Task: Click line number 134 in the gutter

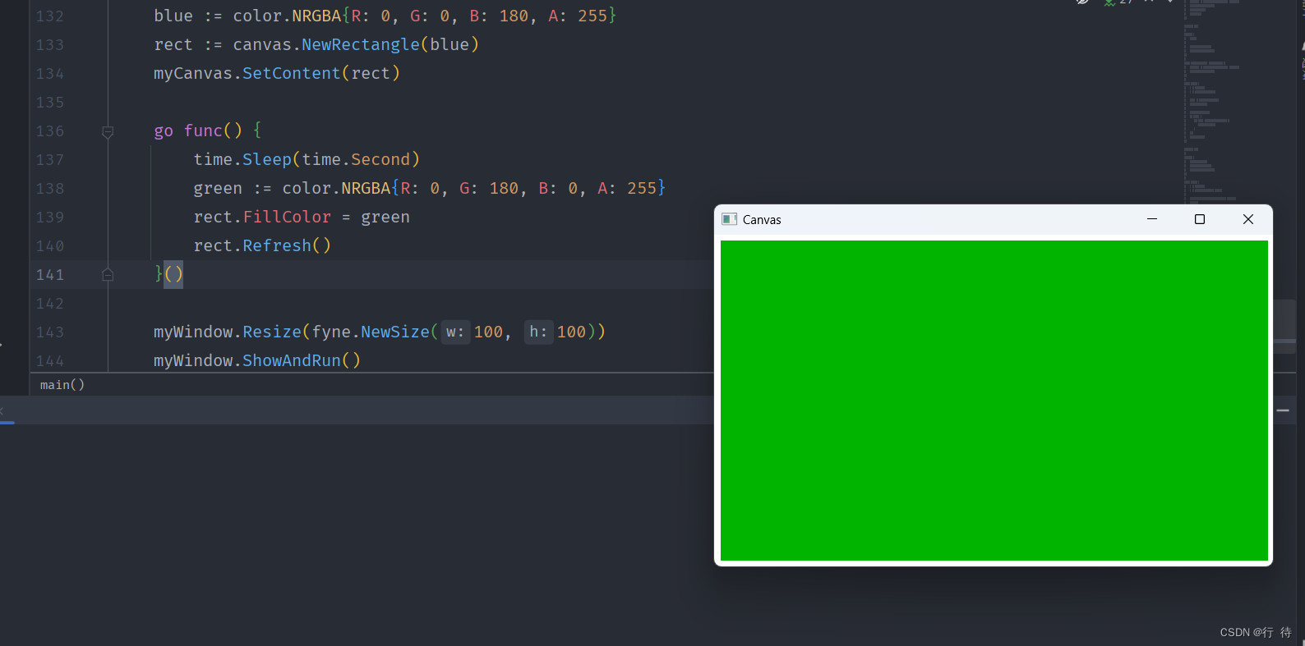Action: pyautogui.click(x=50, y=74)
